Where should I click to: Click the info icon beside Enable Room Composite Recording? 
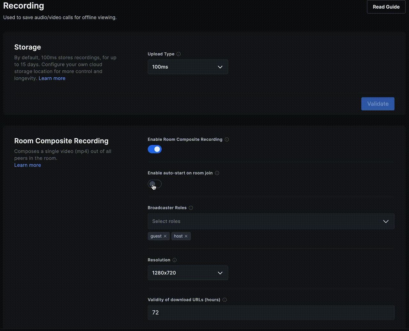tap(227, 139)
